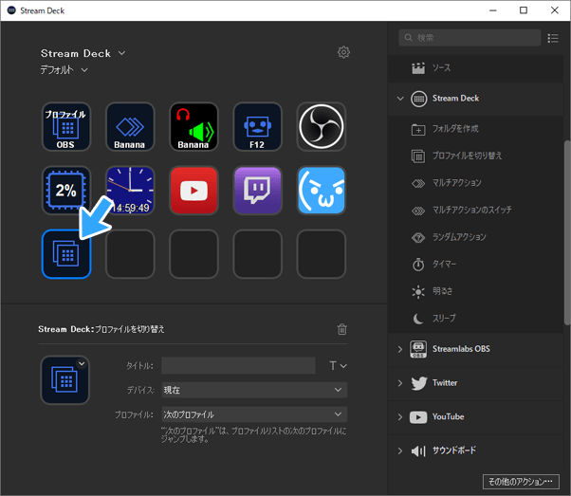Image resolution: width=571 pixels, height=496 pixels.
Task: Focus the 検索 search field
Action: click(x=470, y=38)
